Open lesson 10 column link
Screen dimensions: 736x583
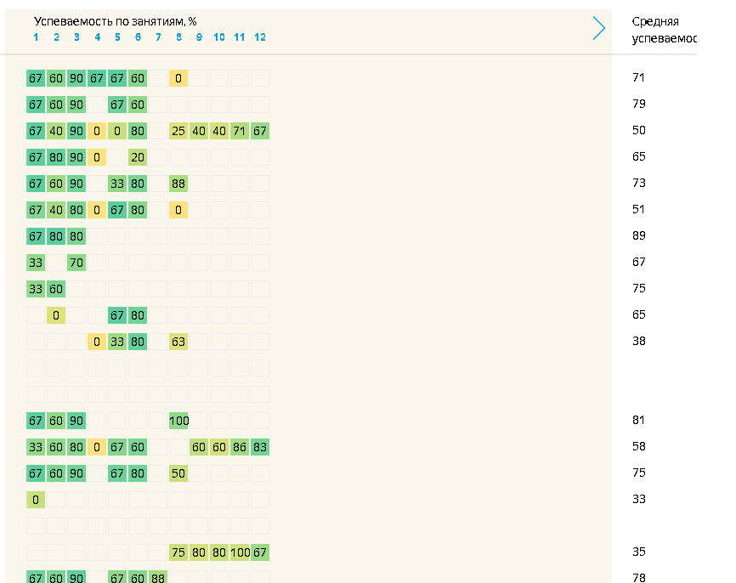(x=219, y=37)
